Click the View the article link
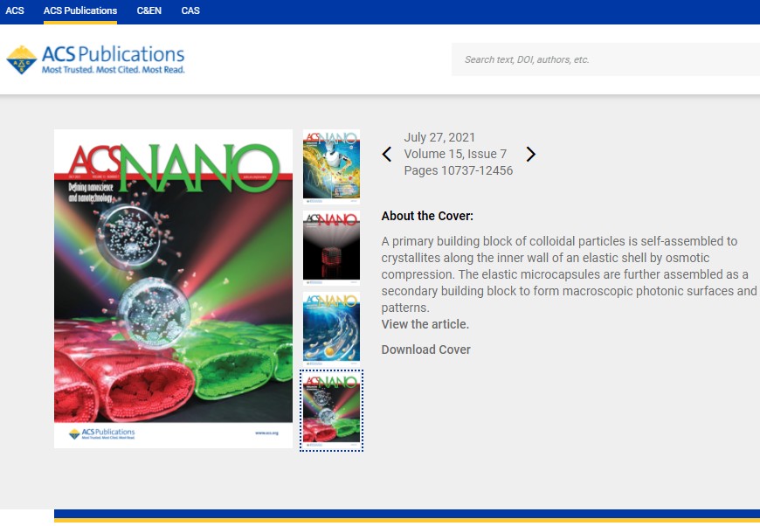Screen dimensions: 760x526 [425, 324]
